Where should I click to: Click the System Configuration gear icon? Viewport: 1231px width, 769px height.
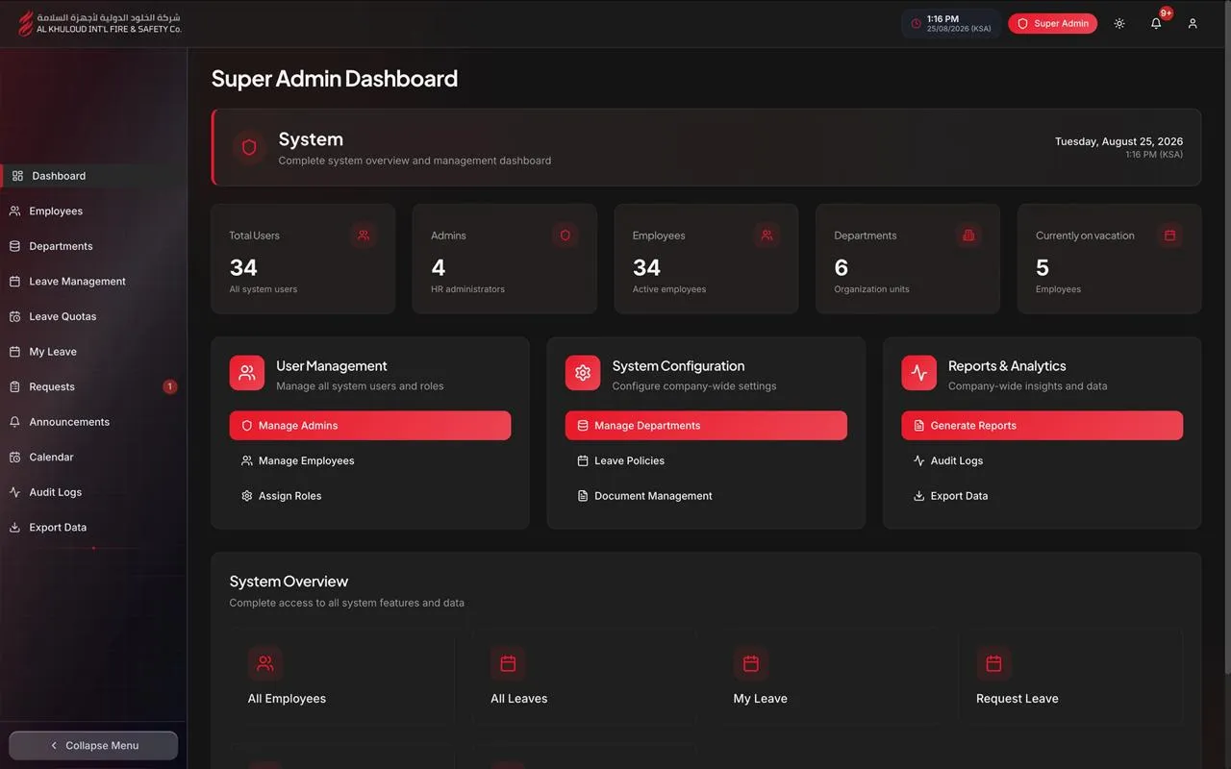point(583,373)
